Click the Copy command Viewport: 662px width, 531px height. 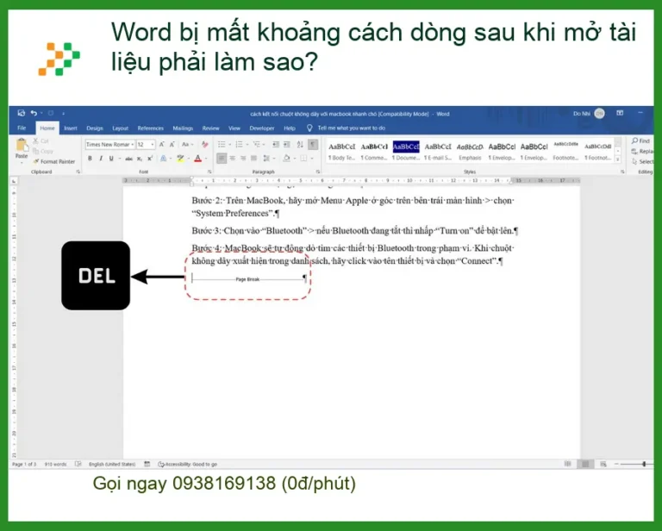tap(42, 151)
